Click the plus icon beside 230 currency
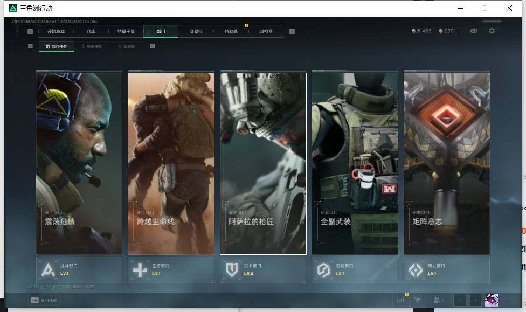 click(458, 31)
